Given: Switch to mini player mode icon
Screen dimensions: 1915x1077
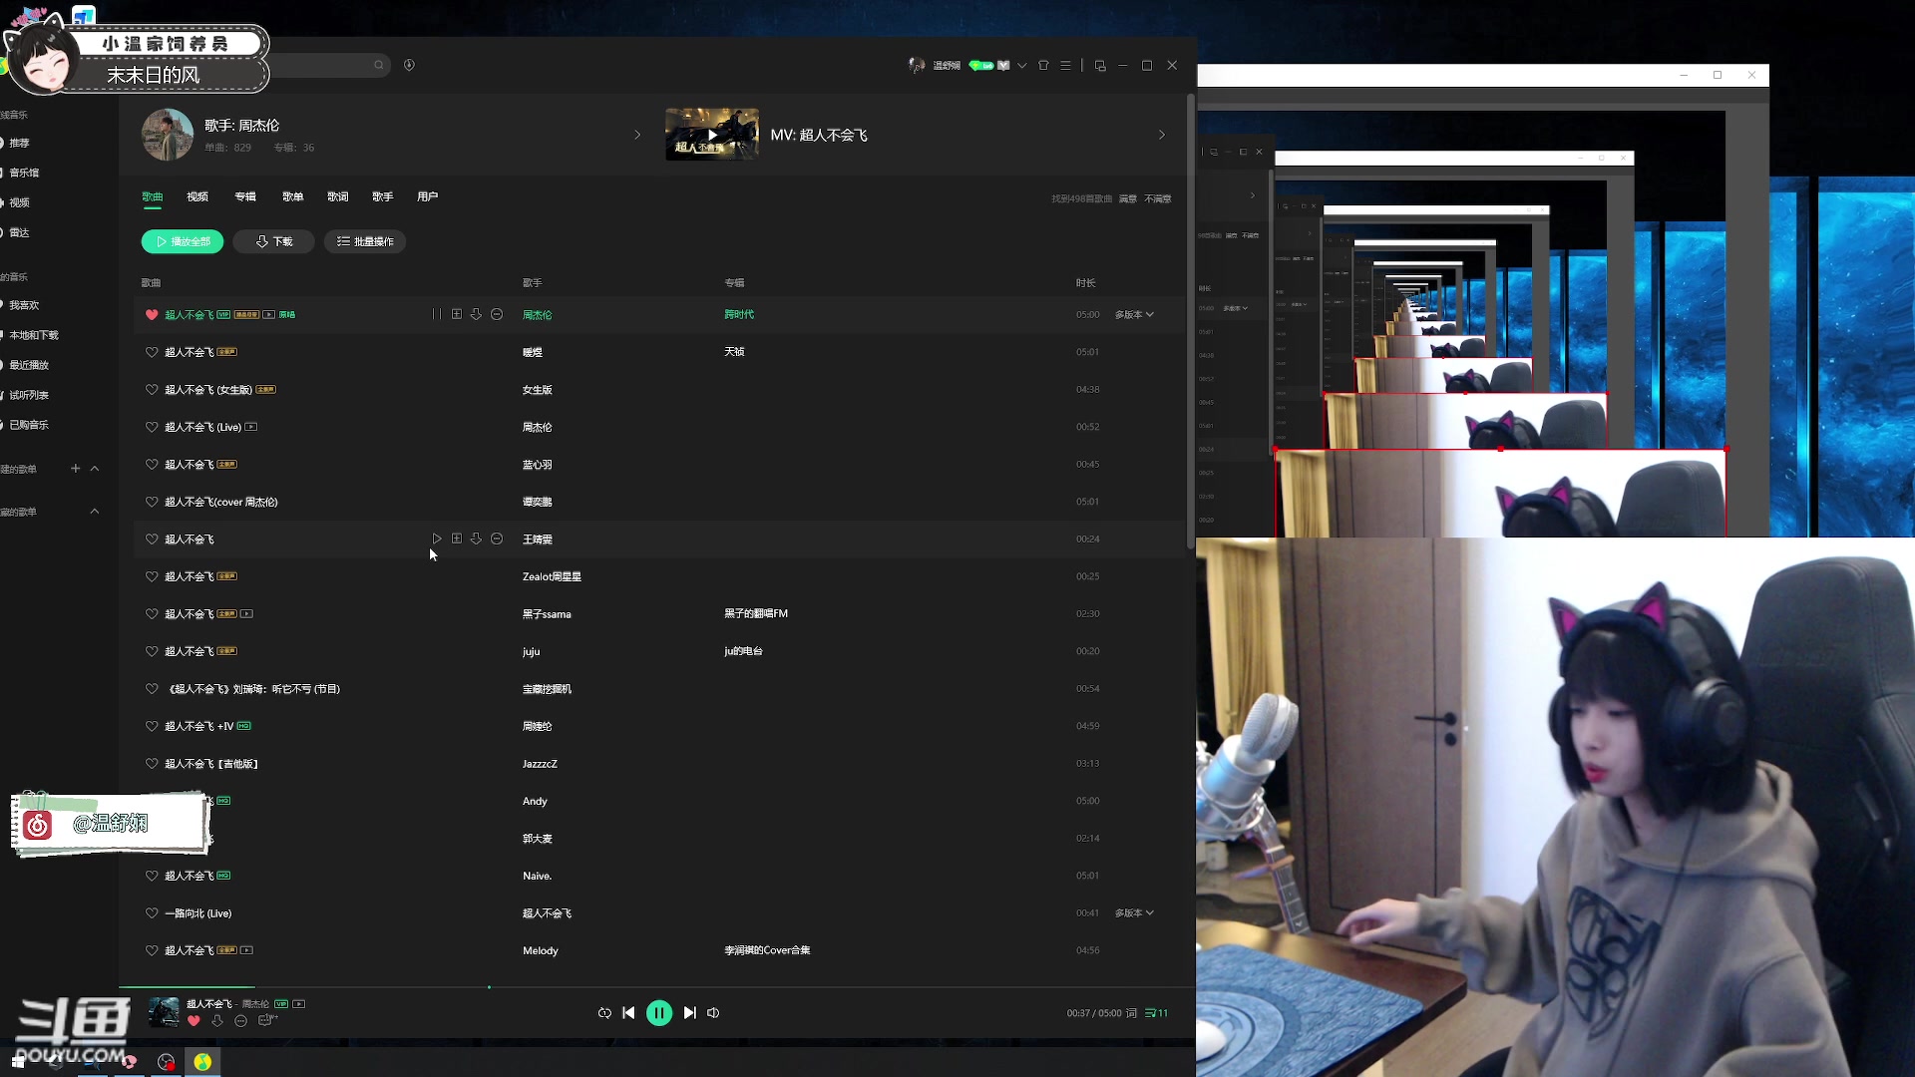Looking at the screenshot, I should point(1100,65).
